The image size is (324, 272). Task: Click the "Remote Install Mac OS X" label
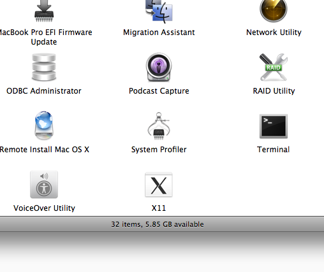tap(45, 150)
